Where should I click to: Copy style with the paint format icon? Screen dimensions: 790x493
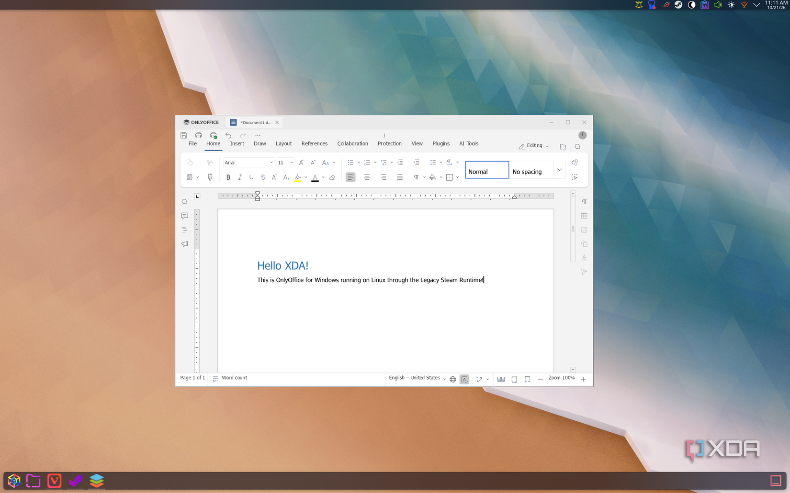[210, 177]
